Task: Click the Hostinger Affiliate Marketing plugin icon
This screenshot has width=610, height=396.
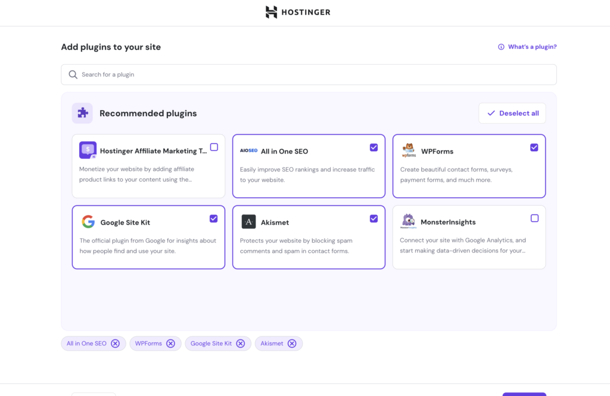Action: click(88, 151)
